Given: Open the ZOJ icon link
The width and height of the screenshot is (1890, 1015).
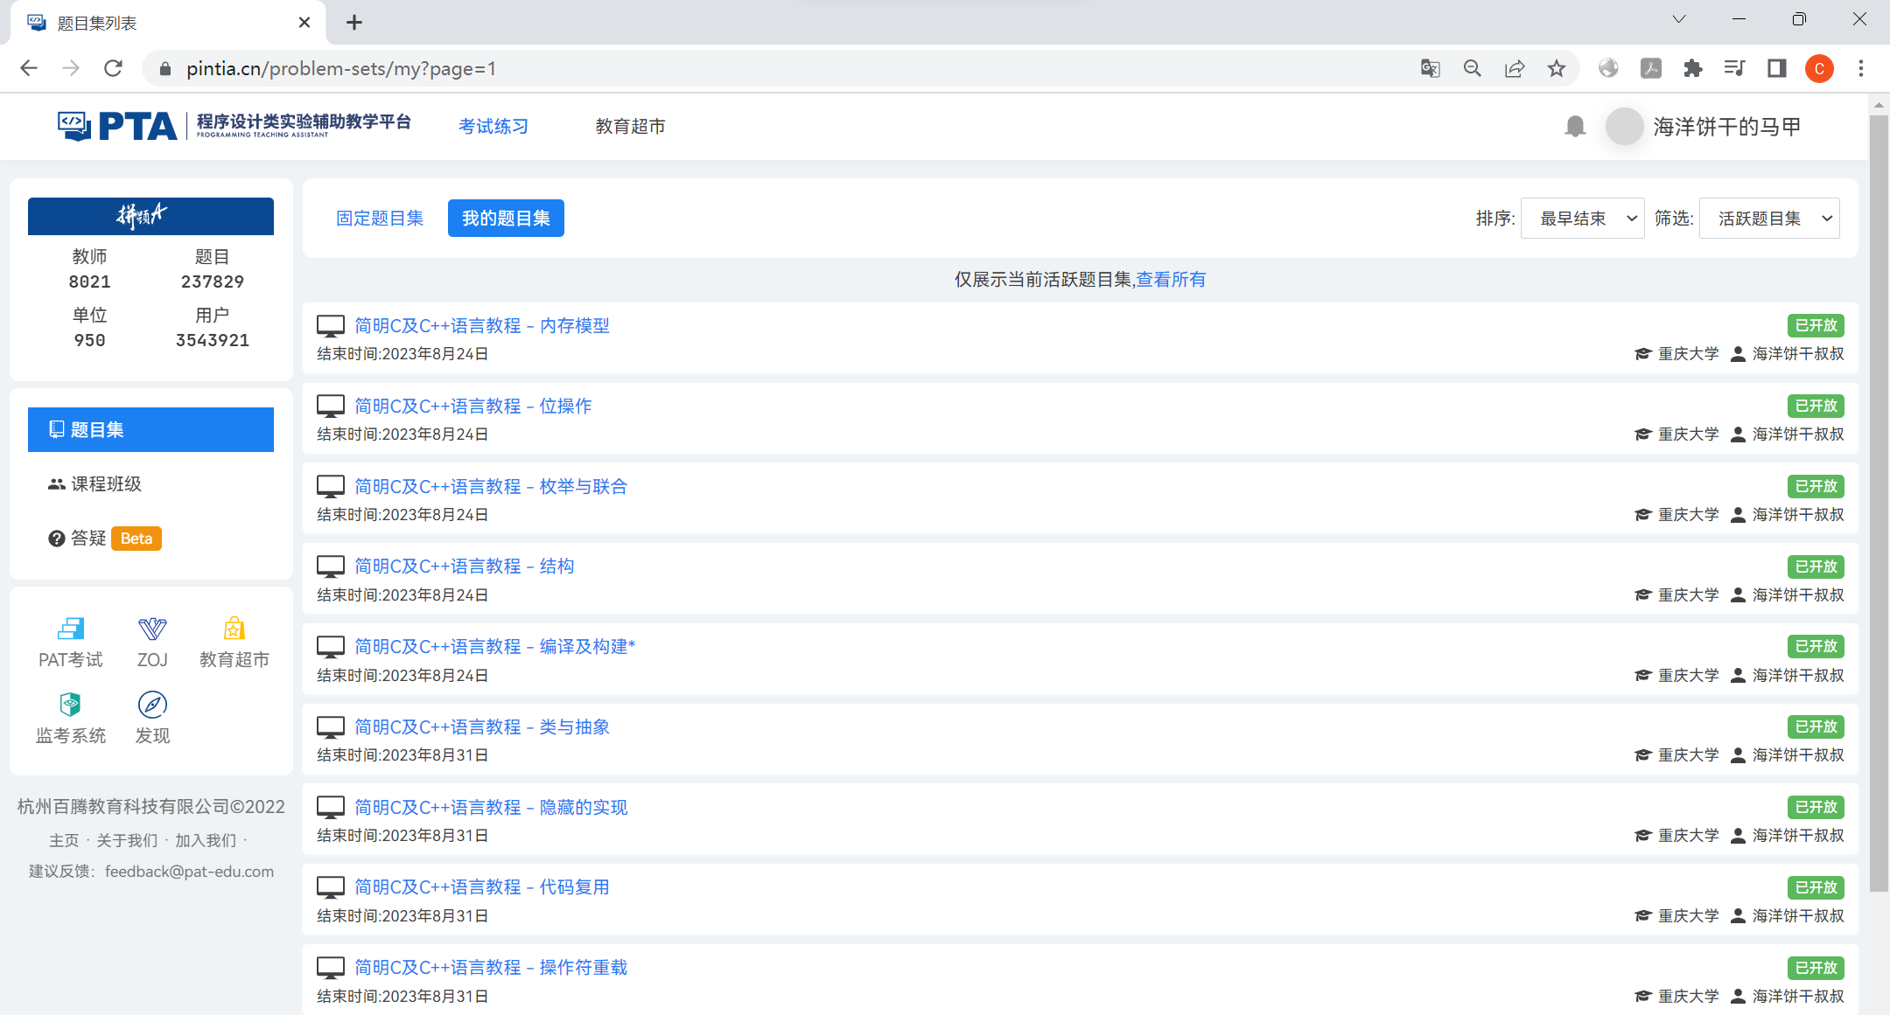Looking at the screenshot, I should click(152, 629).
